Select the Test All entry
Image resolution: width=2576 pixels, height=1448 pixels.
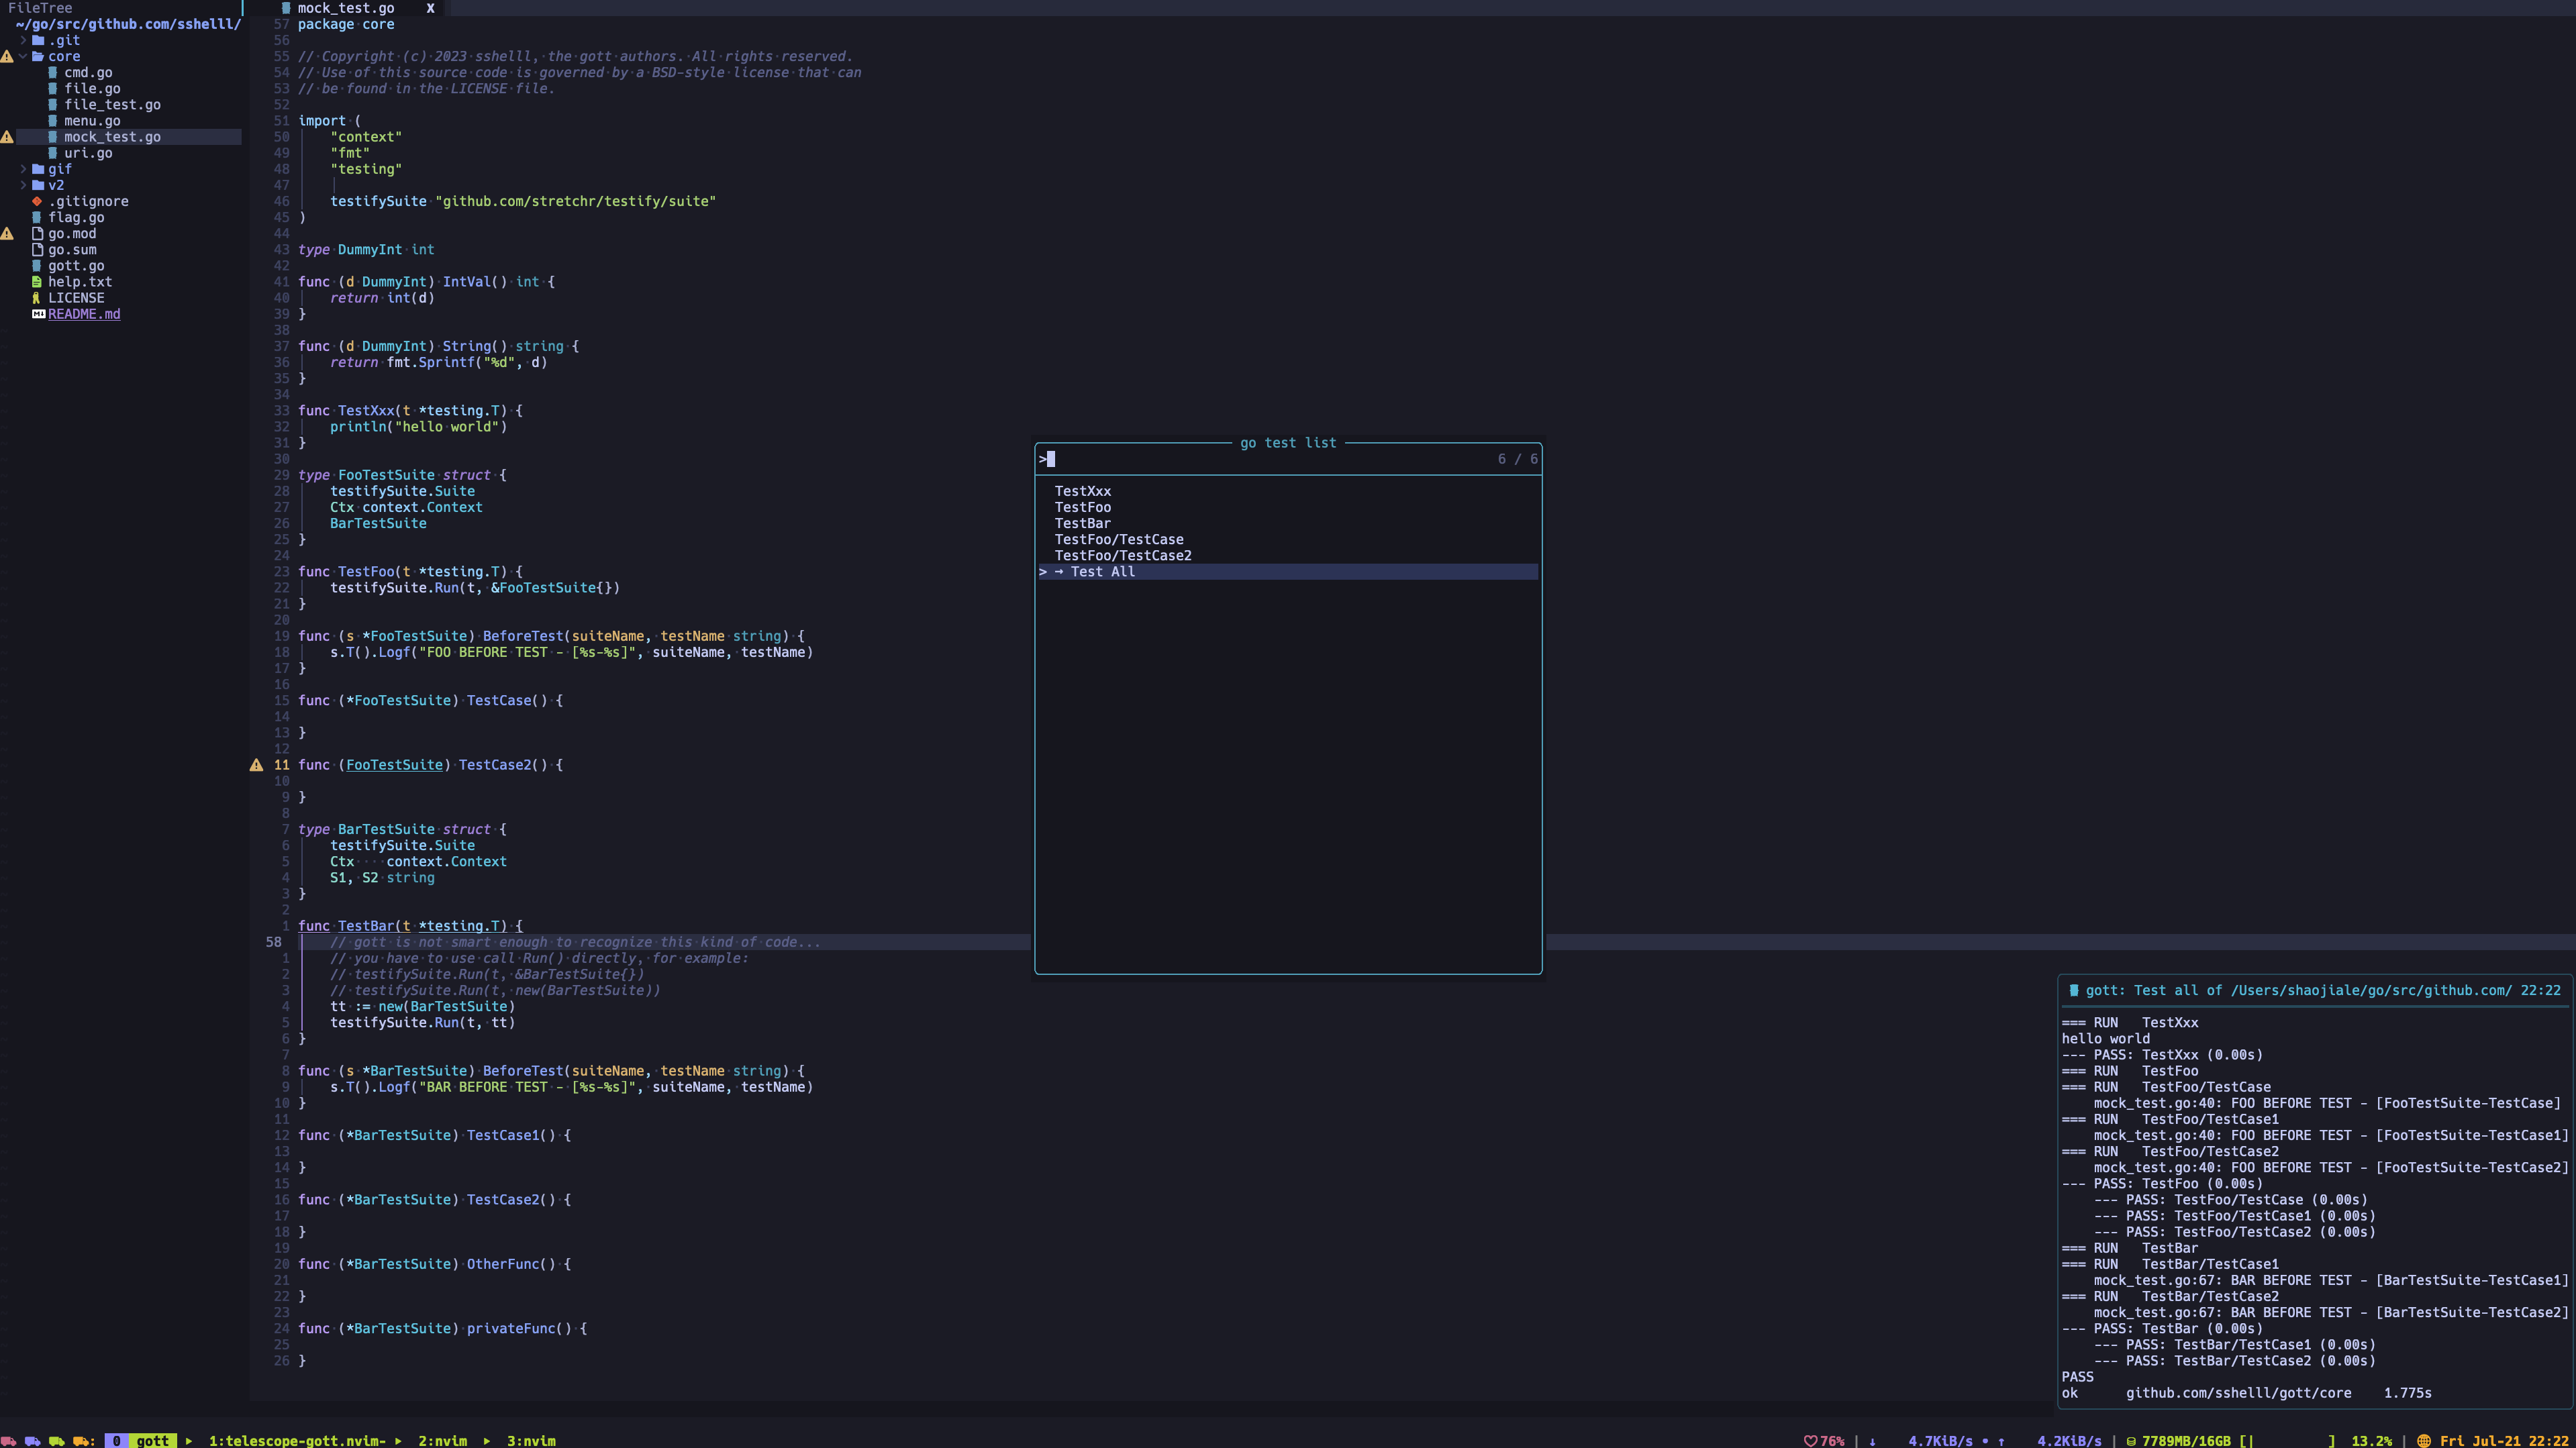pos(1102,572)
